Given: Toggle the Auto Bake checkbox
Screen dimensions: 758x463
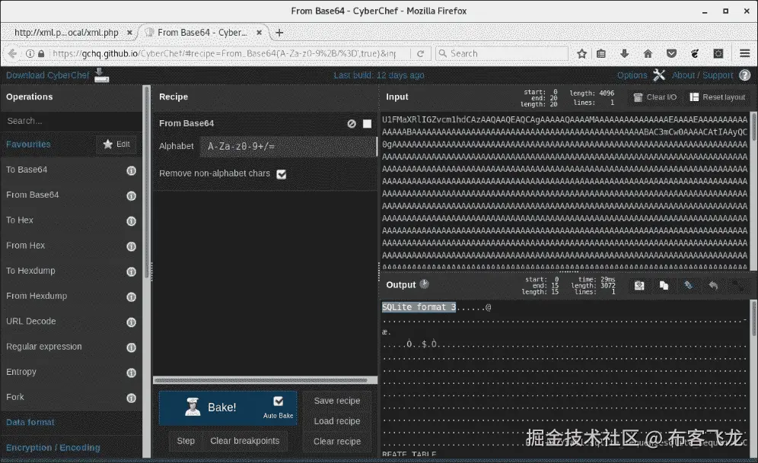Looking at the screenshot, I should coord(279,401).
